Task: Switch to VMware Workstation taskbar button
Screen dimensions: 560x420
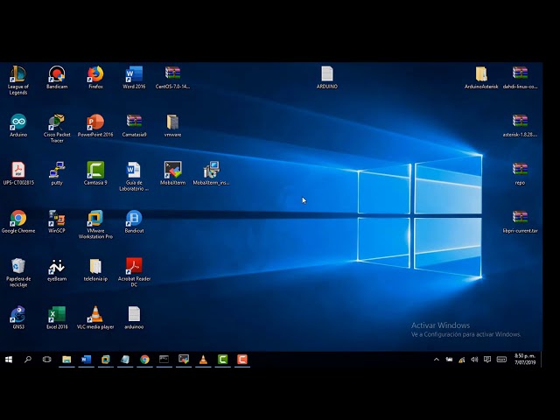Action: coord(105,360)
